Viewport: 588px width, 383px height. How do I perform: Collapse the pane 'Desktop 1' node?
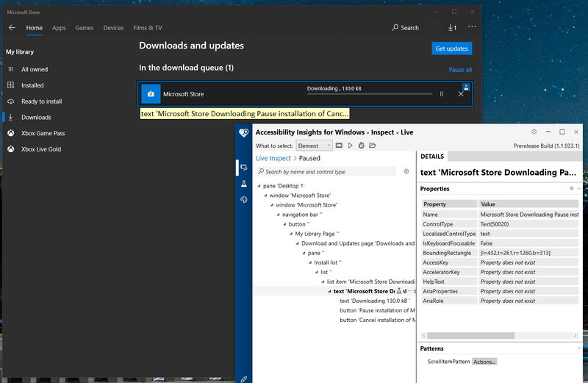click(259, 186)
